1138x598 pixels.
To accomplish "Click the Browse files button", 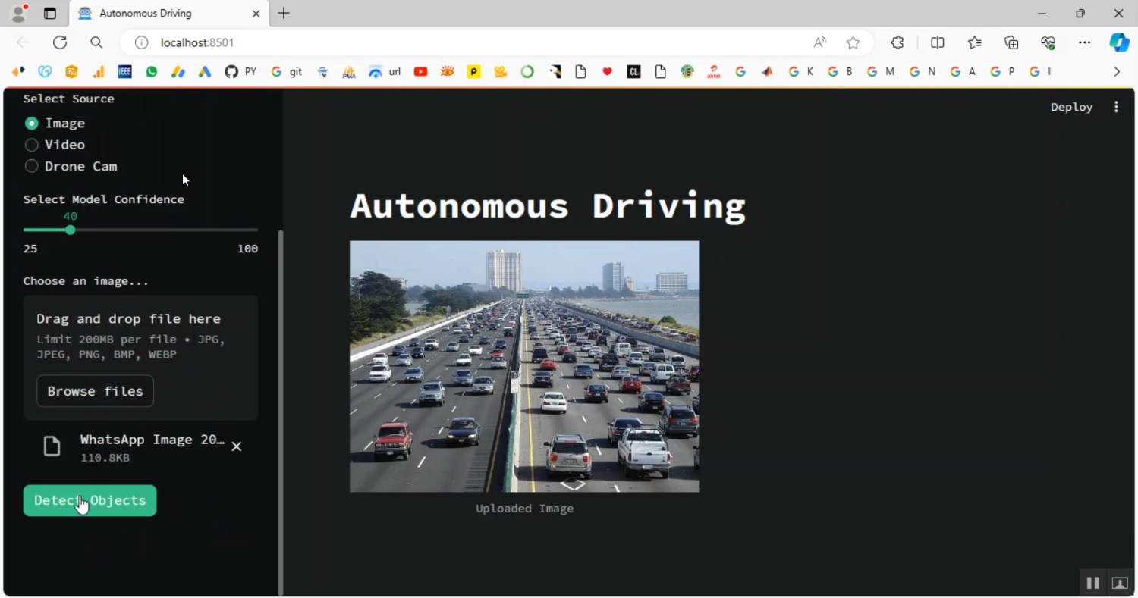I will point(95,391).
